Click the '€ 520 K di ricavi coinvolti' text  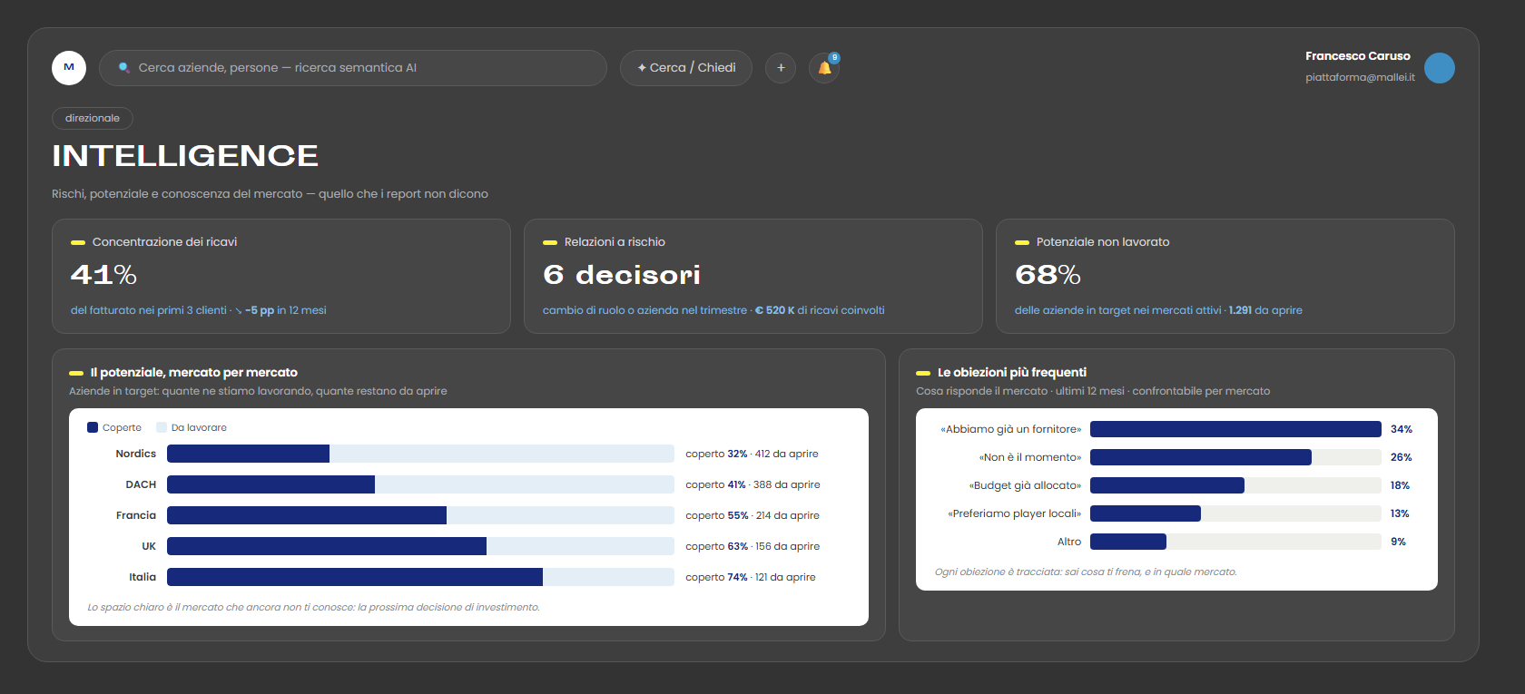click(x=820, y=310)
